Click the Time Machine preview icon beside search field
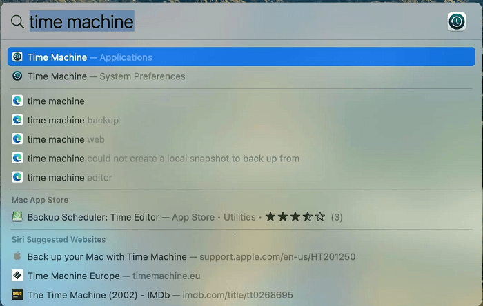 point(457,21)
